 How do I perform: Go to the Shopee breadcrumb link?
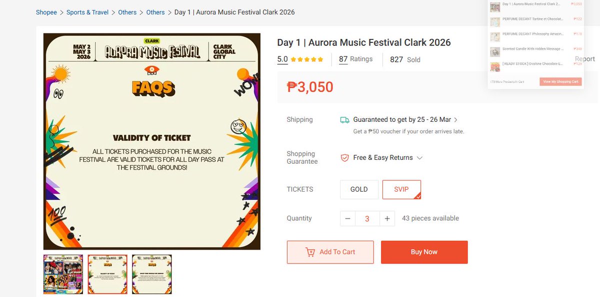coord(46,12)
